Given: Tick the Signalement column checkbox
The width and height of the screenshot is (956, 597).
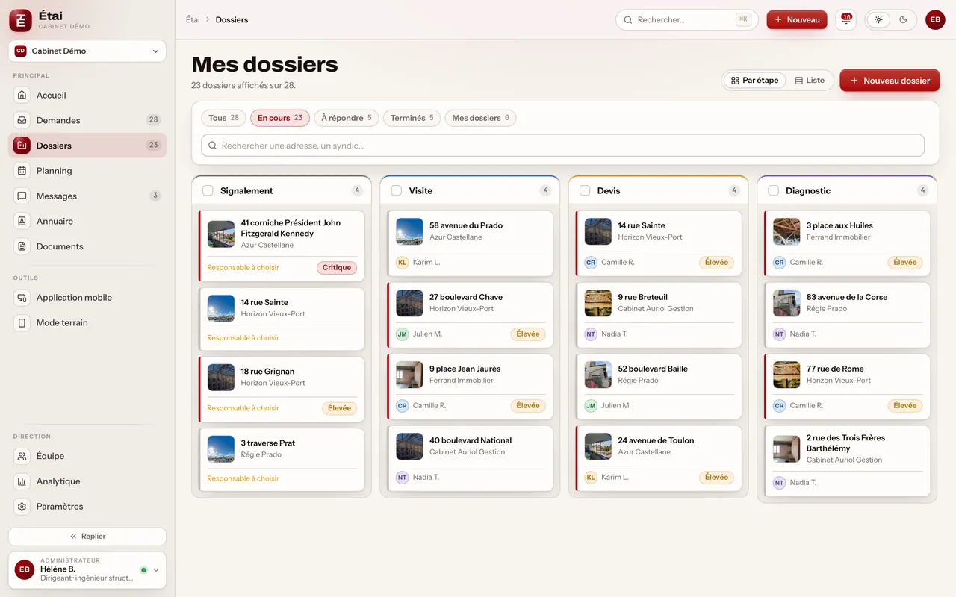Looking at the screenshot, I should tap(208, 190).
